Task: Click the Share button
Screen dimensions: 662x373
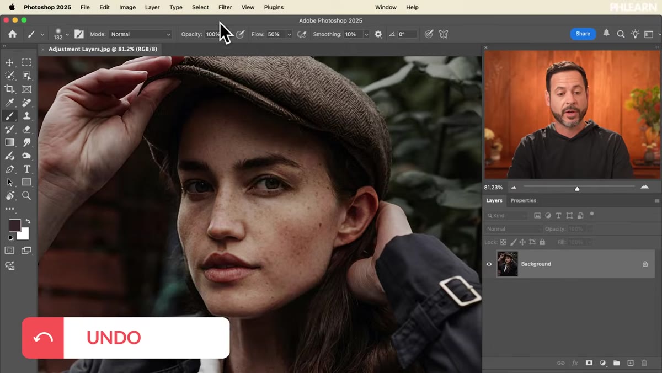Action: coord(583,34)
